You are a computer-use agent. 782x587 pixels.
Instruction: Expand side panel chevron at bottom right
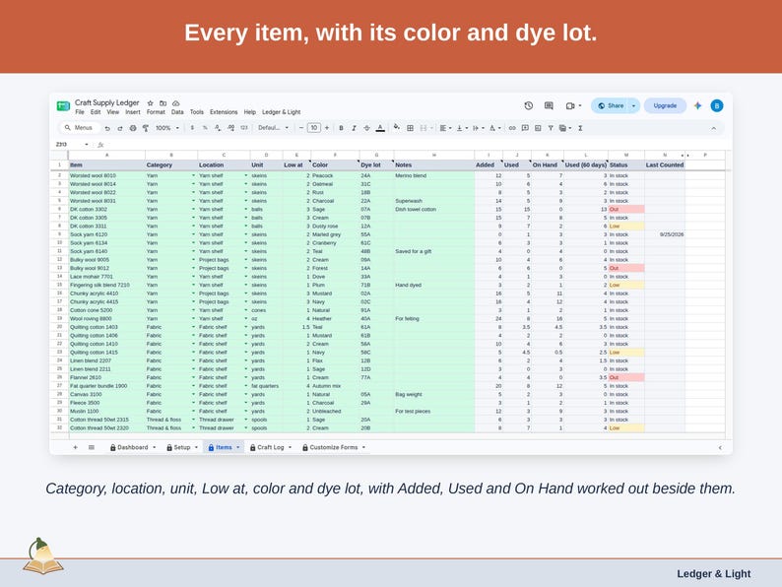(720, 447)
